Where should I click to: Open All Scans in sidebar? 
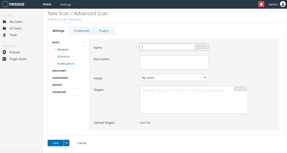[16, 28]
